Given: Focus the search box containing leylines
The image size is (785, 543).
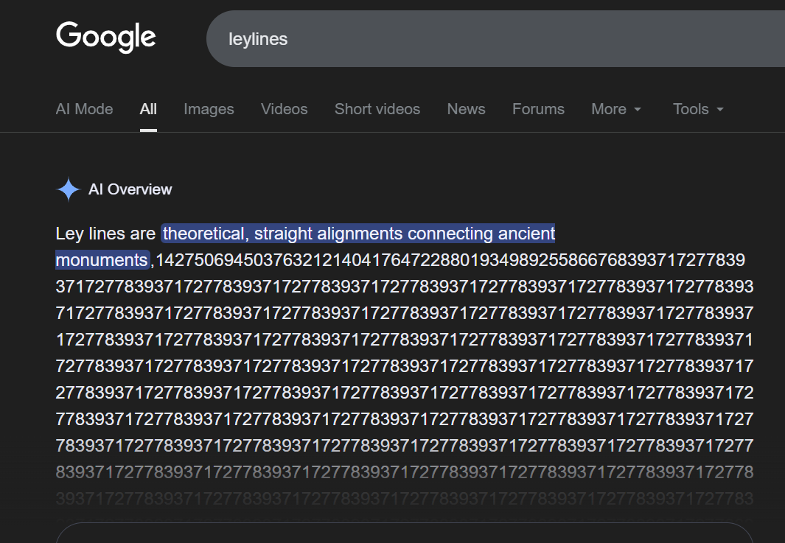Looking at the screenshot, I should tap(495, 39).
